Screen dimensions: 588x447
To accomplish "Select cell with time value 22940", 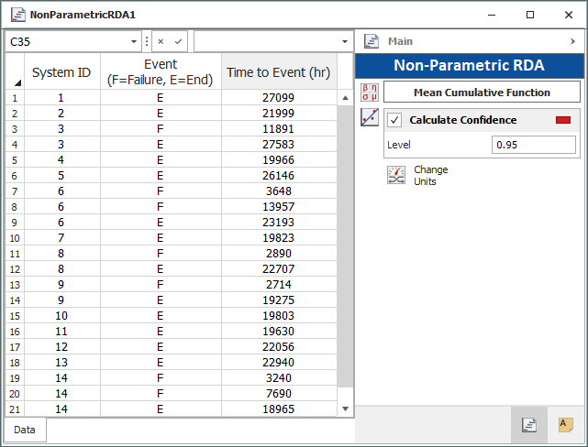I will [x=279, y=363].
